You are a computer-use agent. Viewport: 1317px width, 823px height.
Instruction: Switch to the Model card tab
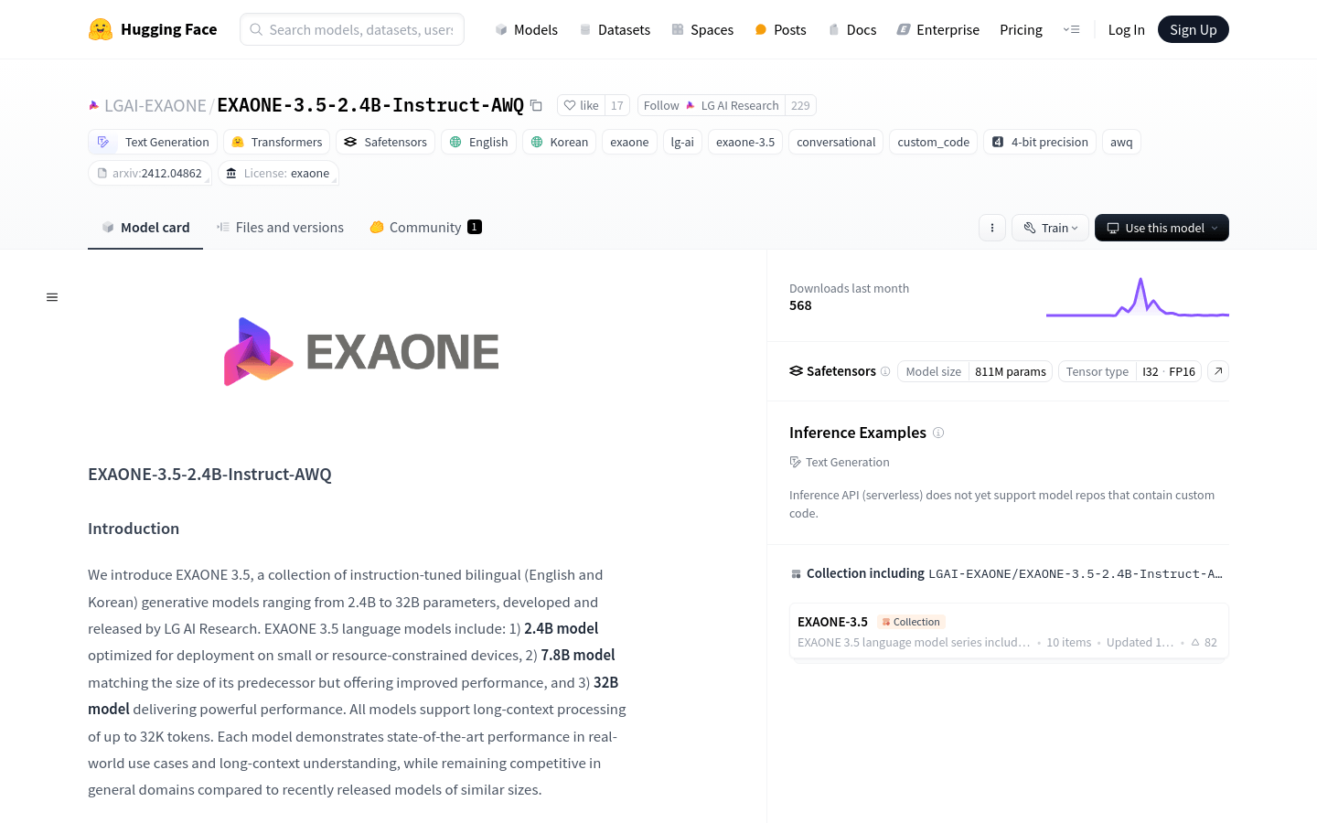pos(145,228)
